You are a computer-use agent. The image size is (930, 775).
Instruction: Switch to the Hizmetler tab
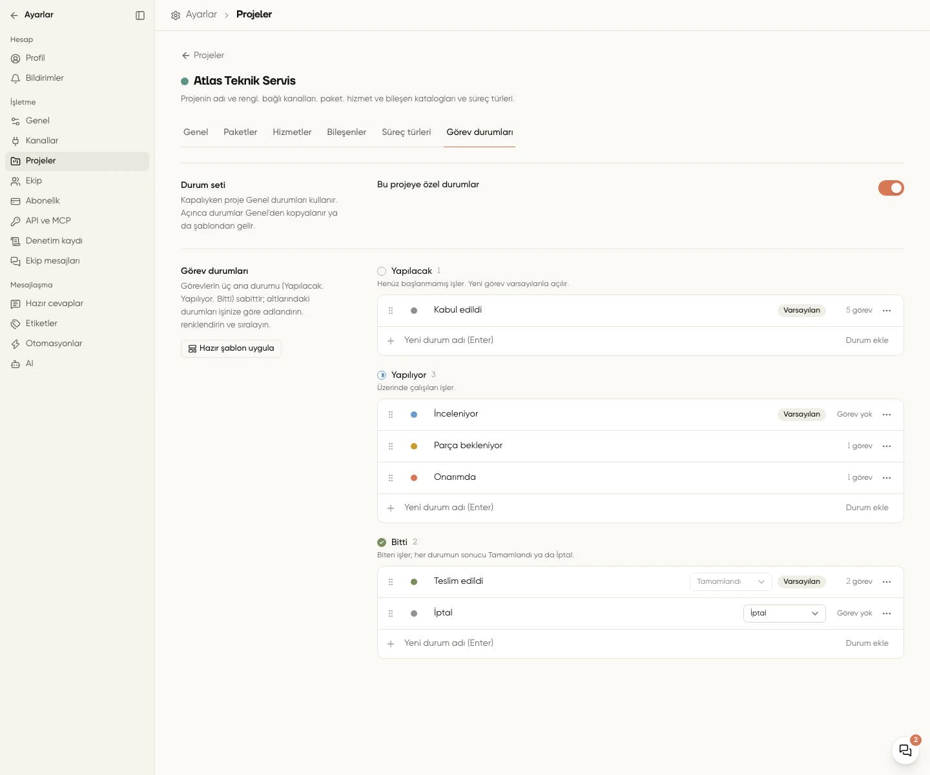click(x=292, y=132)
